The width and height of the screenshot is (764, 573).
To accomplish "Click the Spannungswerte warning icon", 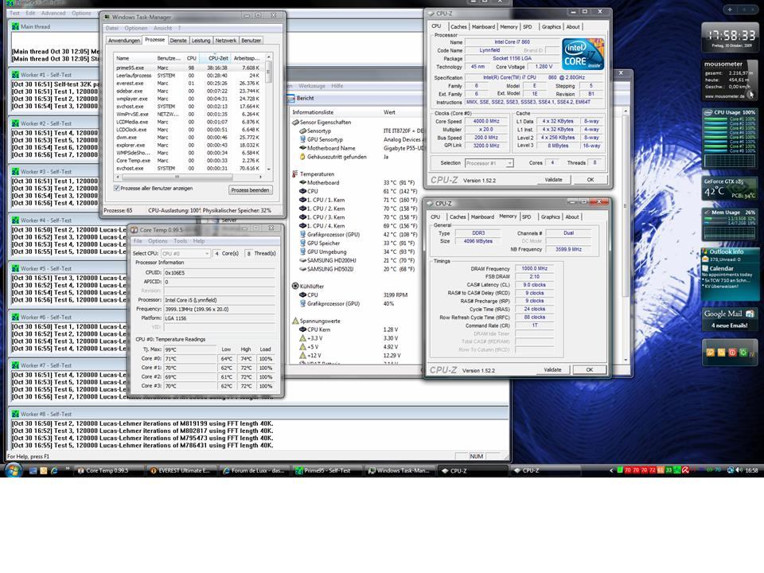I will (294, 321).
